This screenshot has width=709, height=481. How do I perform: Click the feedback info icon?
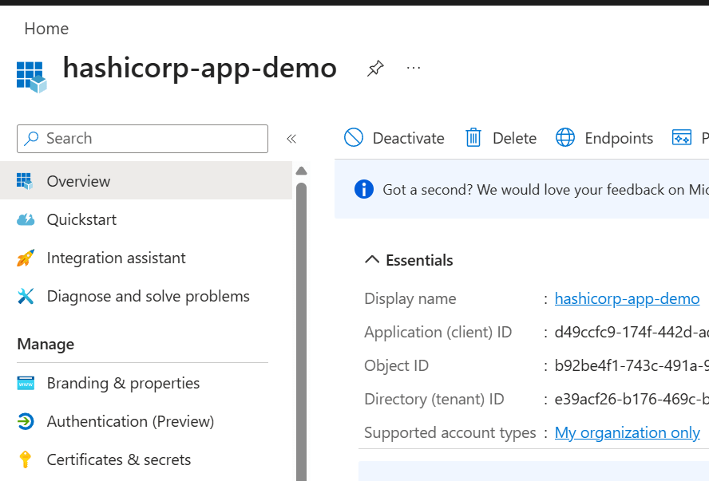363,189
